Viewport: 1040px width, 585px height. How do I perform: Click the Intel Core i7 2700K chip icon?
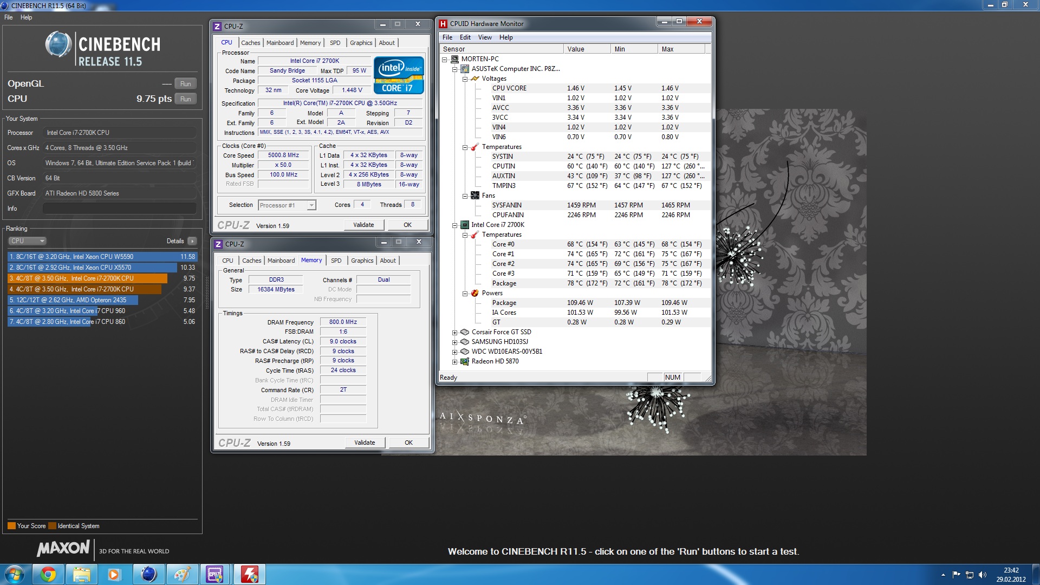click(465, 225)
